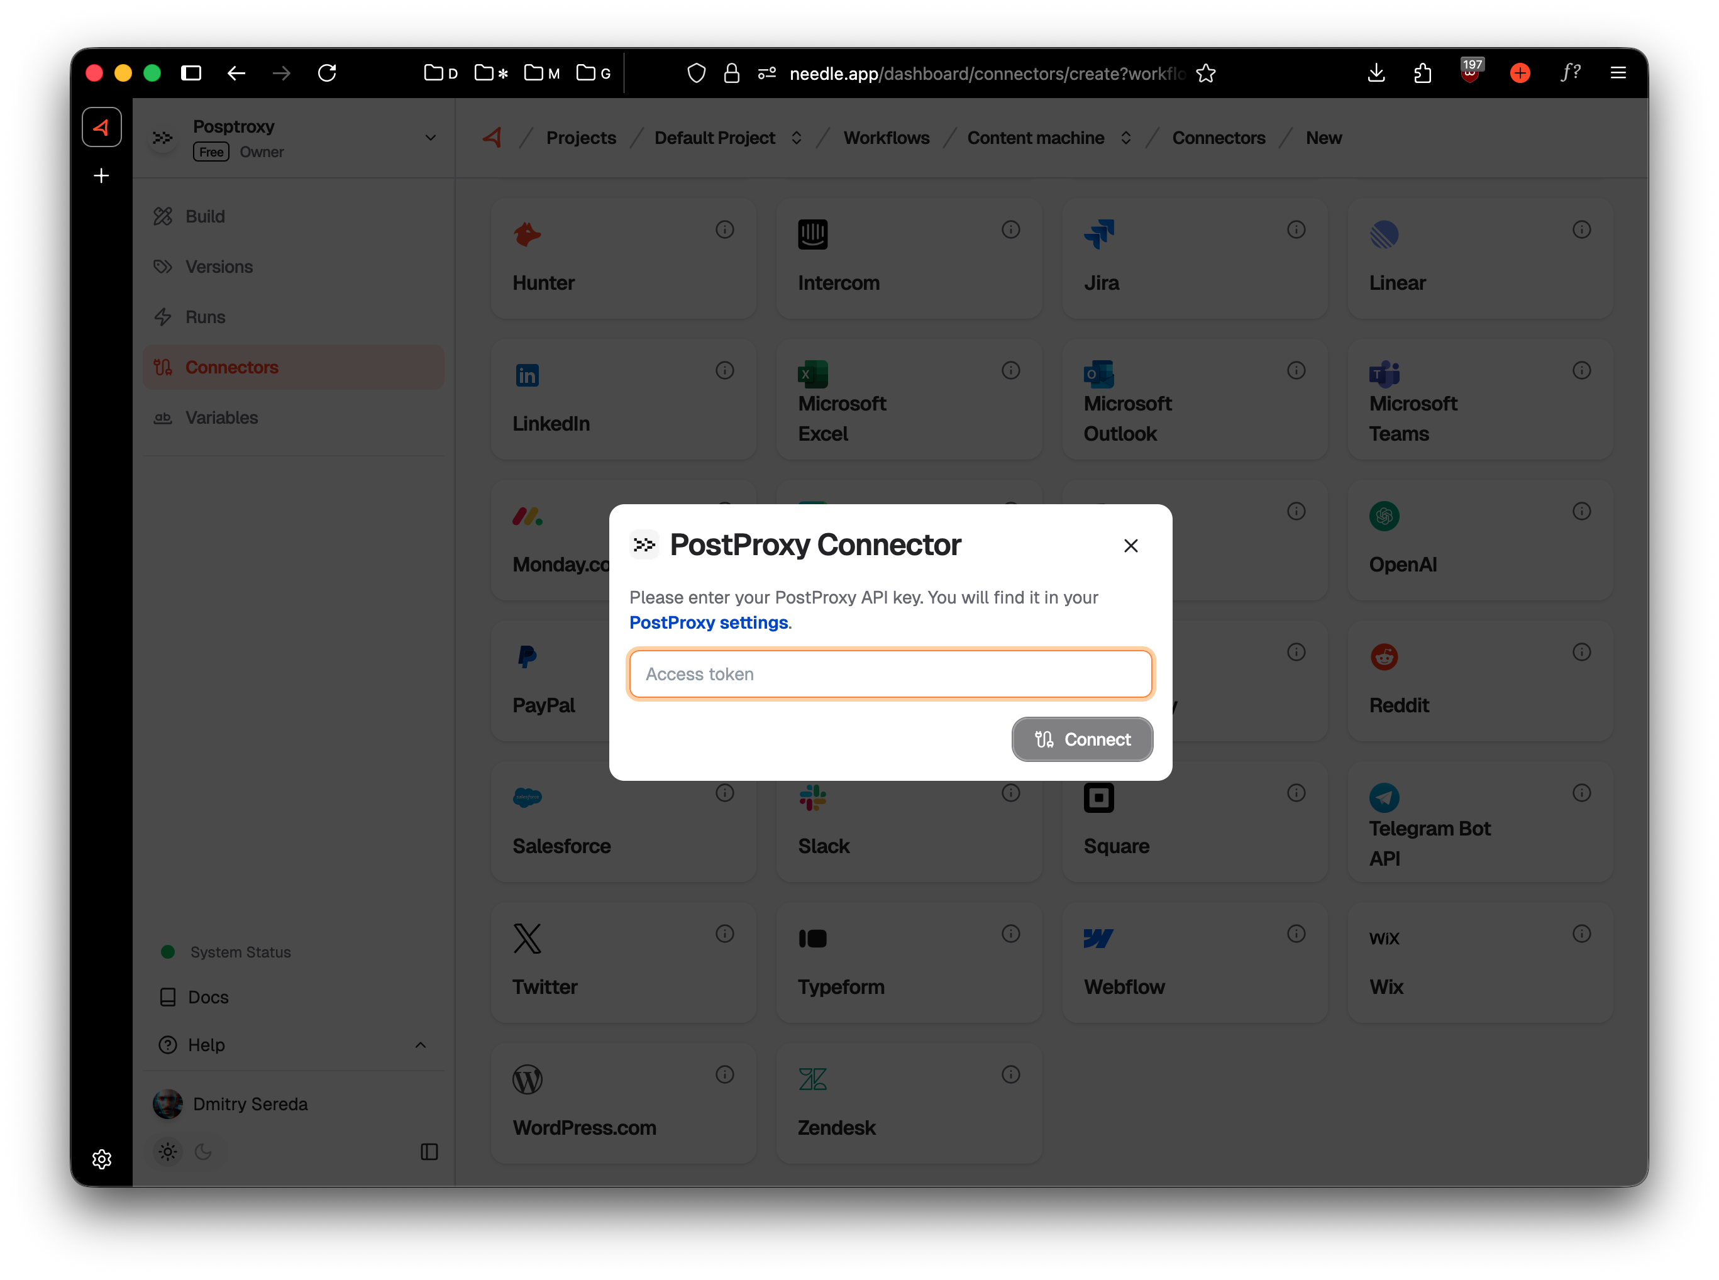Go to Workflows in the breadcrumb
This screenshot has height=1280, width=1719.
point(887,137)
